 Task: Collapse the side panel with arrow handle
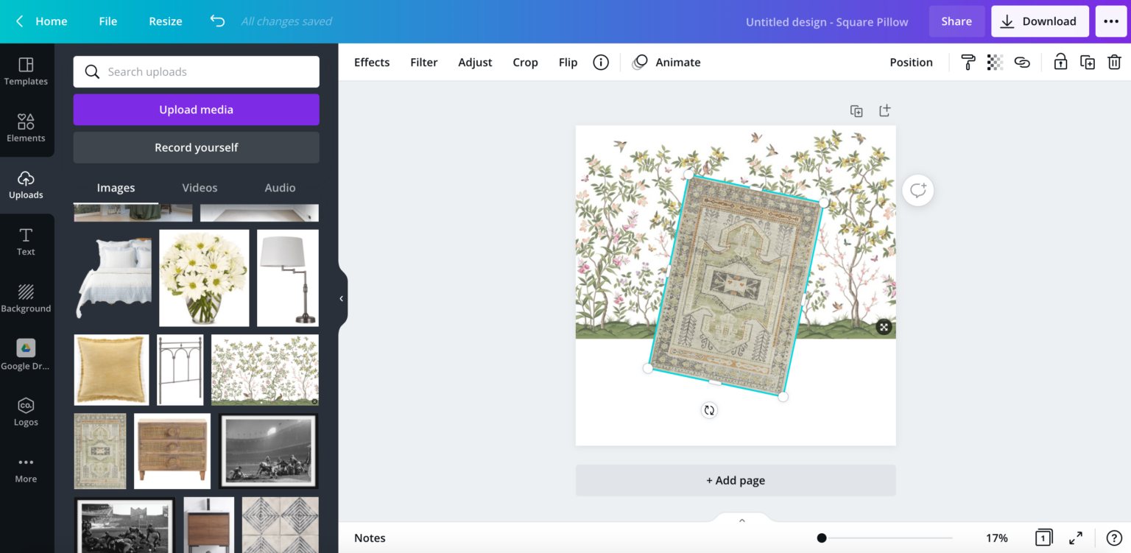tap(342, 298)
